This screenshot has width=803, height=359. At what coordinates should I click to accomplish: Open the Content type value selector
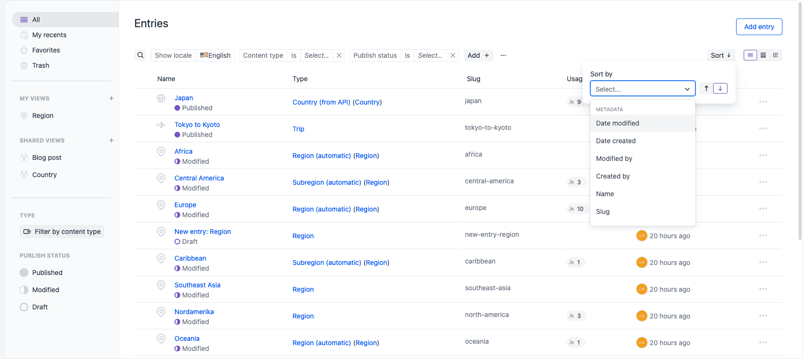point(316,55)
